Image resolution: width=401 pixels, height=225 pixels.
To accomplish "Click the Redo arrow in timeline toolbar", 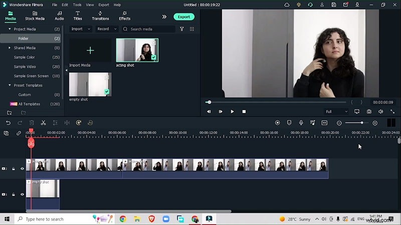I will tap(20, 123).
